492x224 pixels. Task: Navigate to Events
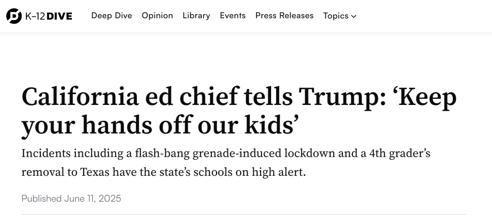[232, 15]
